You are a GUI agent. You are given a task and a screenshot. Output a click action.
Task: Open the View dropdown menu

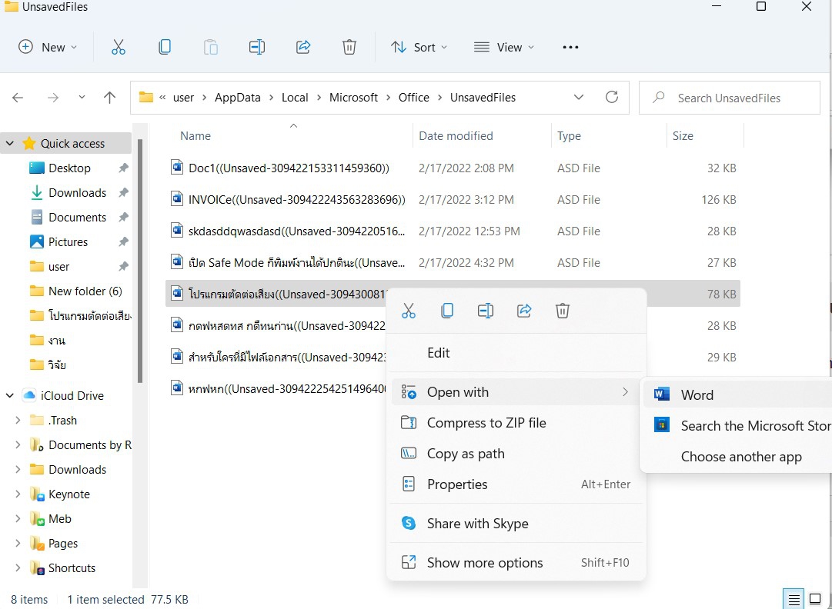[503, 47]
